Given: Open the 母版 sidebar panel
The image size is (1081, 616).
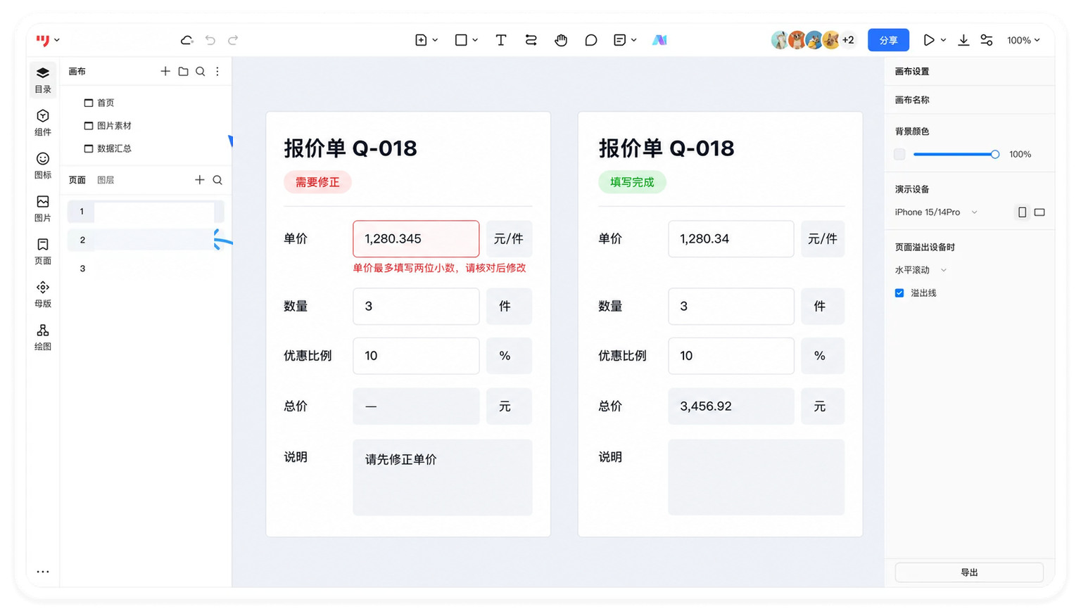Looking at the screenshot, I should (x=43, y=295).
